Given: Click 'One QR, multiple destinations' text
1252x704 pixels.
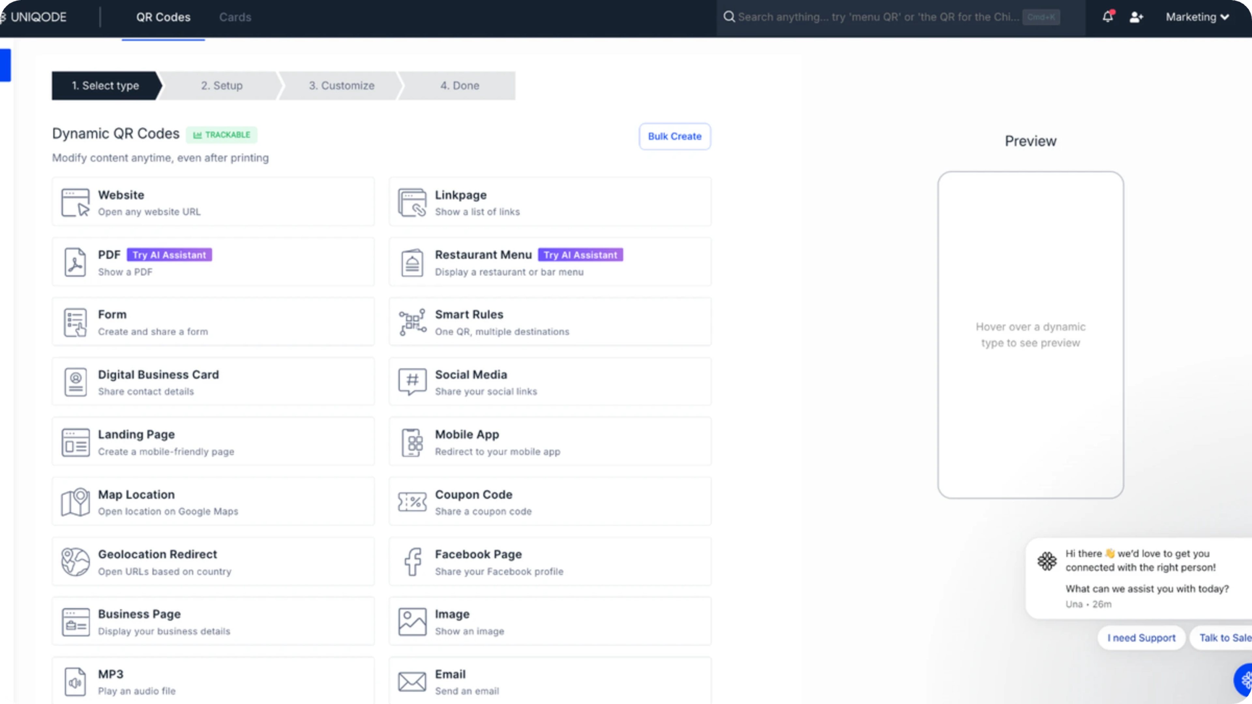Looking at the screenshot, I should 502,332.
